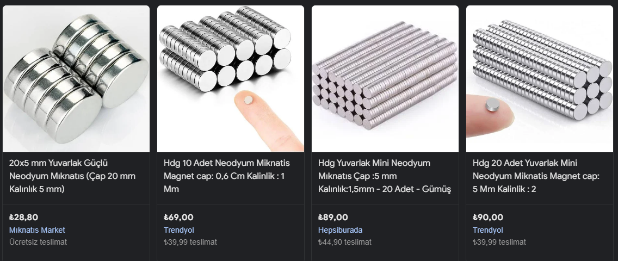Open the Hdg 20 Adet Yuvarlak Mini title
This screenshot has width=618, height=261.
pos(536,176)
